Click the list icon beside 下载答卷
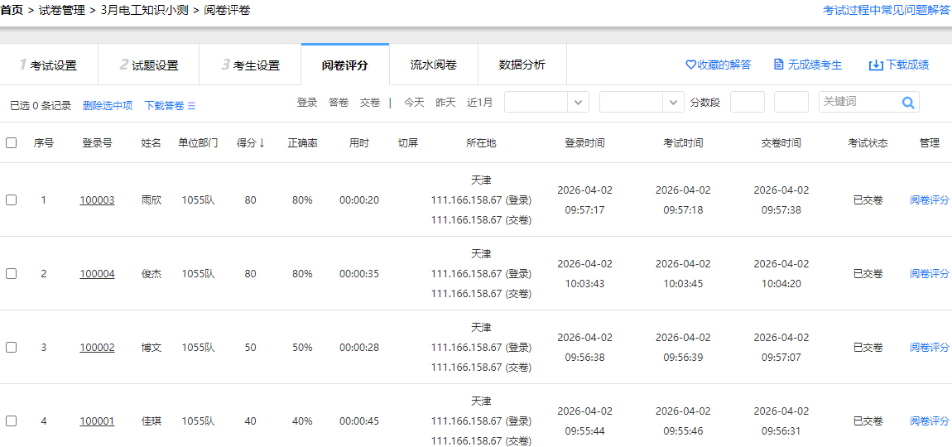Viewport: 952px width, 447px height. (191, 106)
